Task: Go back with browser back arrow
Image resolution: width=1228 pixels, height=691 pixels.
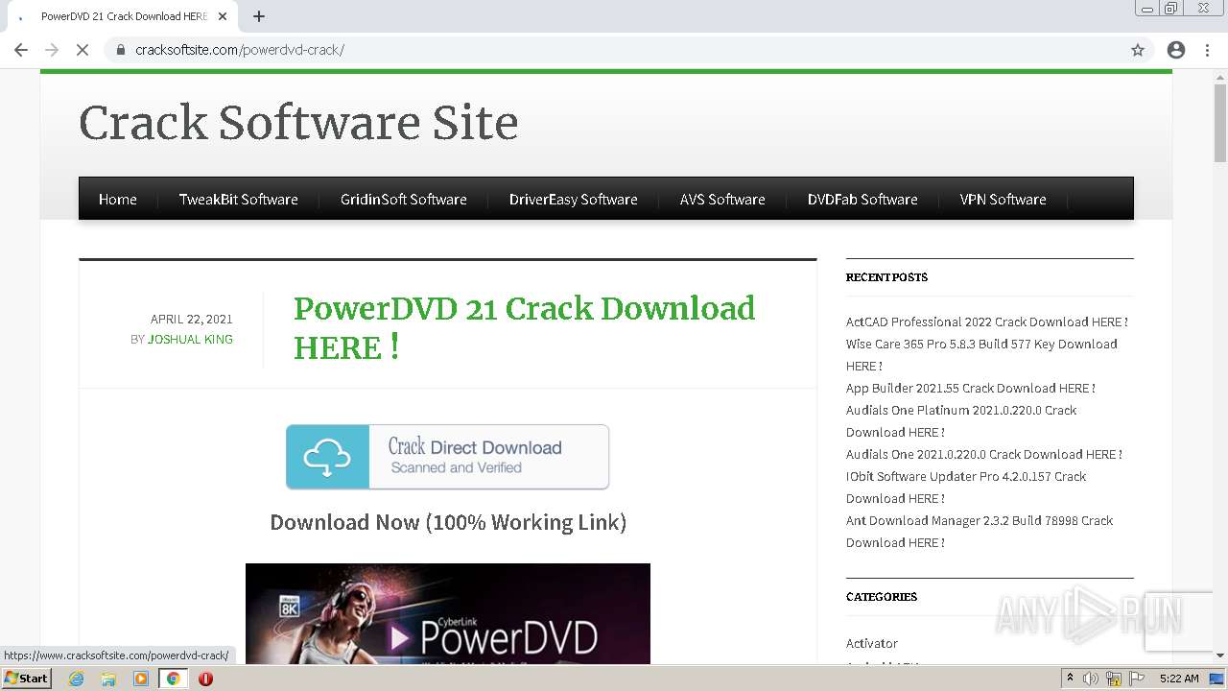Action: pyautogui.click(x=21, y=50)
